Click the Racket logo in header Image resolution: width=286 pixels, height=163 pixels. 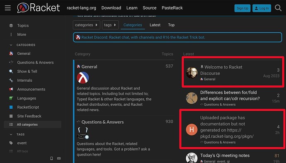coord(39,7)
